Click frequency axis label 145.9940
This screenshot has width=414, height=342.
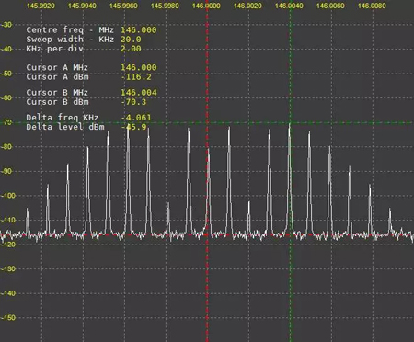point(82,6)
